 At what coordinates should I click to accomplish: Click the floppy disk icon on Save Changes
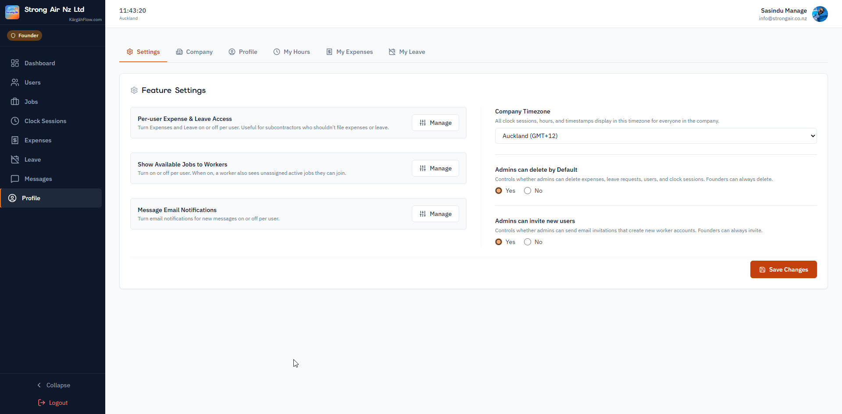762,270
